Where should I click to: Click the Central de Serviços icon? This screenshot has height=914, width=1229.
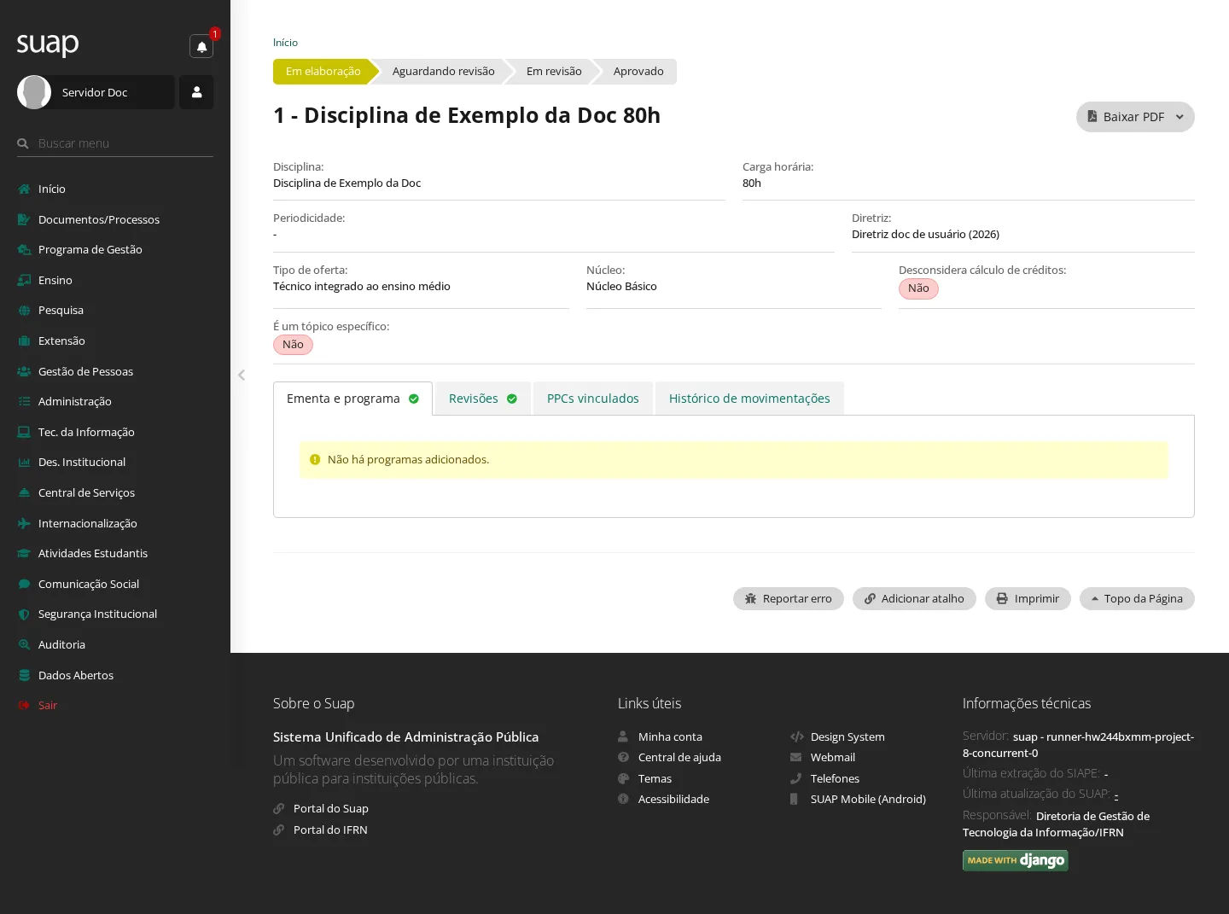tap(24, 492)
